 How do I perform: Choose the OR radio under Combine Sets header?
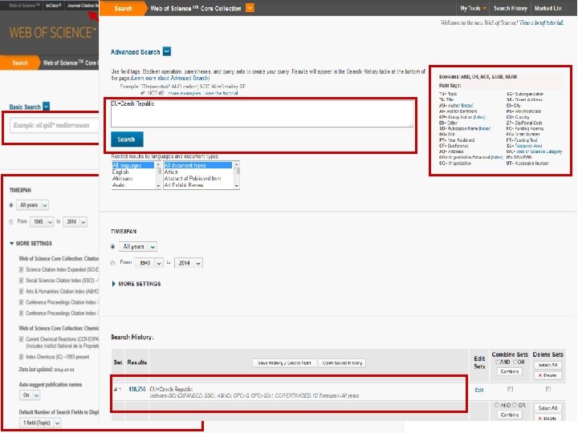515,362
